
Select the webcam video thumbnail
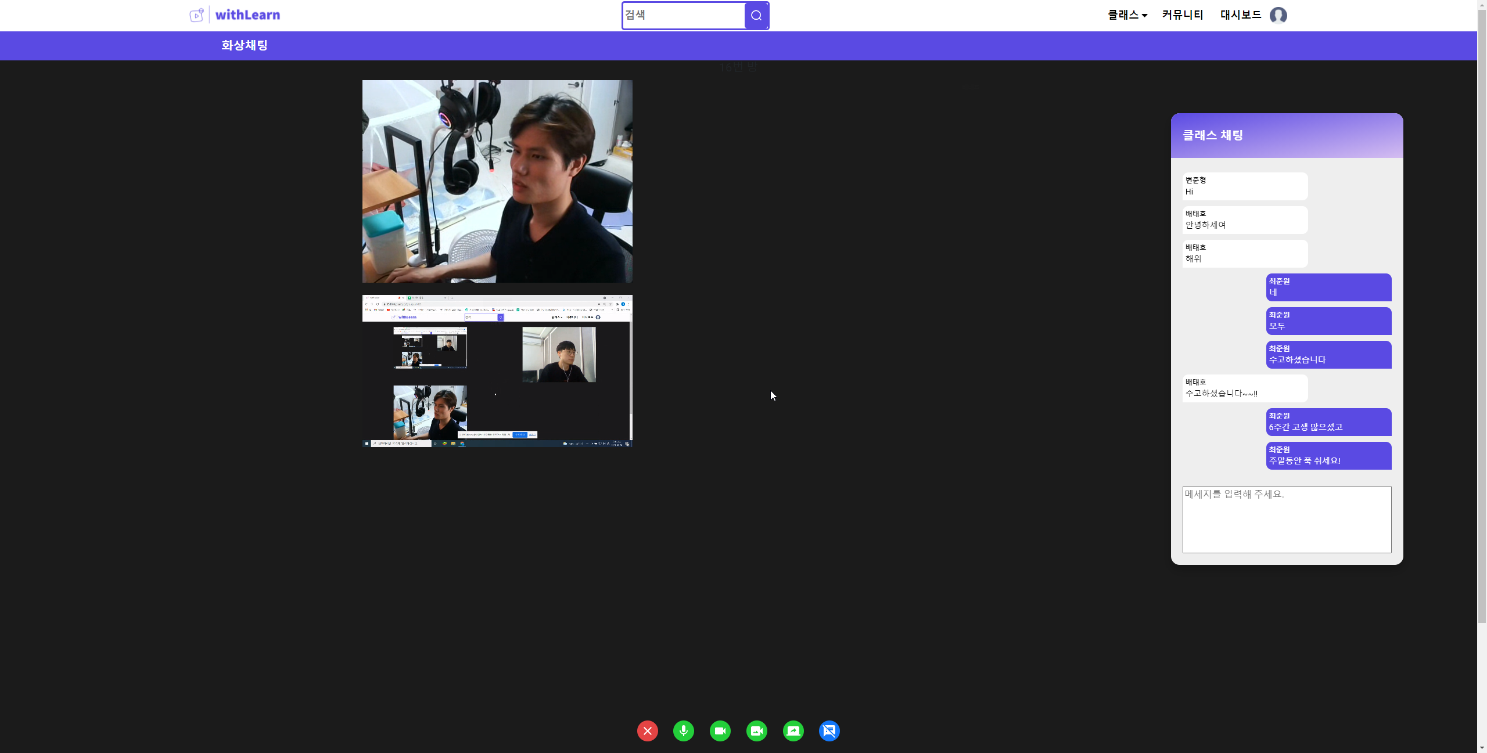(x=497, y=181)
